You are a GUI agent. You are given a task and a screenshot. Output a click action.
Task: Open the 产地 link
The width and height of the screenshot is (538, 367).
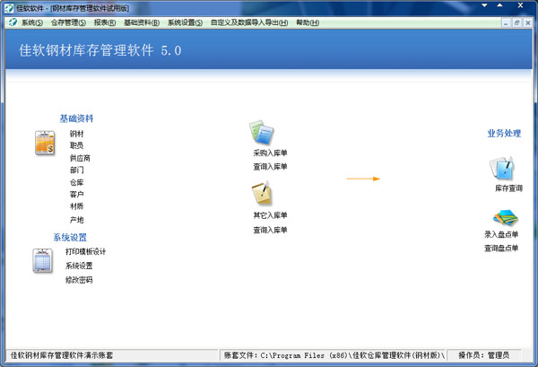pyautogui.click(x=76, y=220)
